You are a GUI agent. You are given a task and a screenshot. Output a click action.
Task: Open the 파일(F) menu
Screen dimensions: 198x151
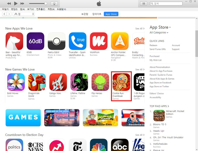tap(5, 9)
